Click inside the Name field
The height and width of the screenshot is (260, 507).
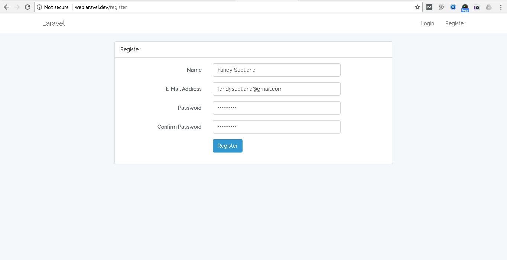click(x=276, y=70)
